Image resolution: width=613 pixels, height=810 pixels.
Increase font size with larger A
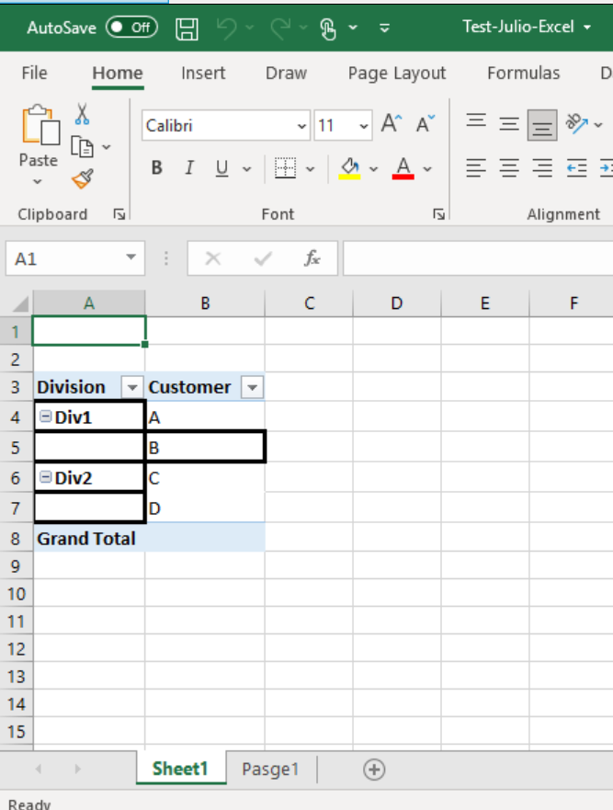[392, 124]
